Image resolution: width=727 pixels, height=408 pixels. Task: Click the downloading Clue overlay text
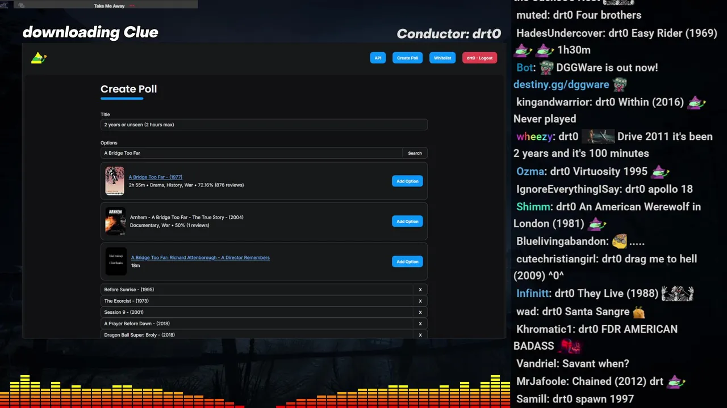(90, 32)
